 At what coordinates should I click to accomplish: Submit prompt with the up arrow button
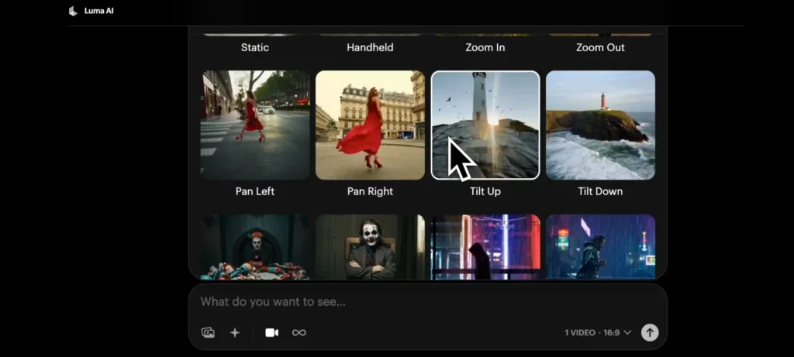tap(650, 332)
